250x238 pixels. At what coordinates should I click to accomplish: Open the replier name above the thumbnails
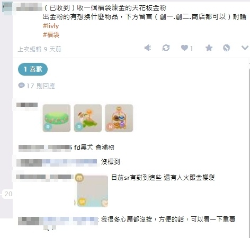point(27,105)
